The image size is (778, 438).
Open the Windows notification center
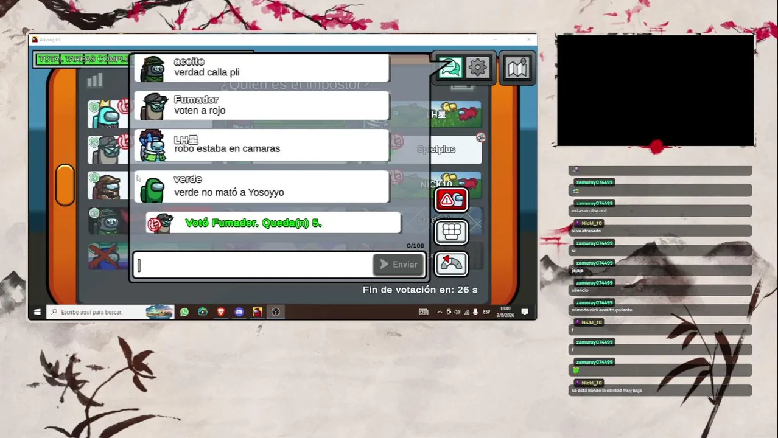pyautogui.click(x=525, y=312)
